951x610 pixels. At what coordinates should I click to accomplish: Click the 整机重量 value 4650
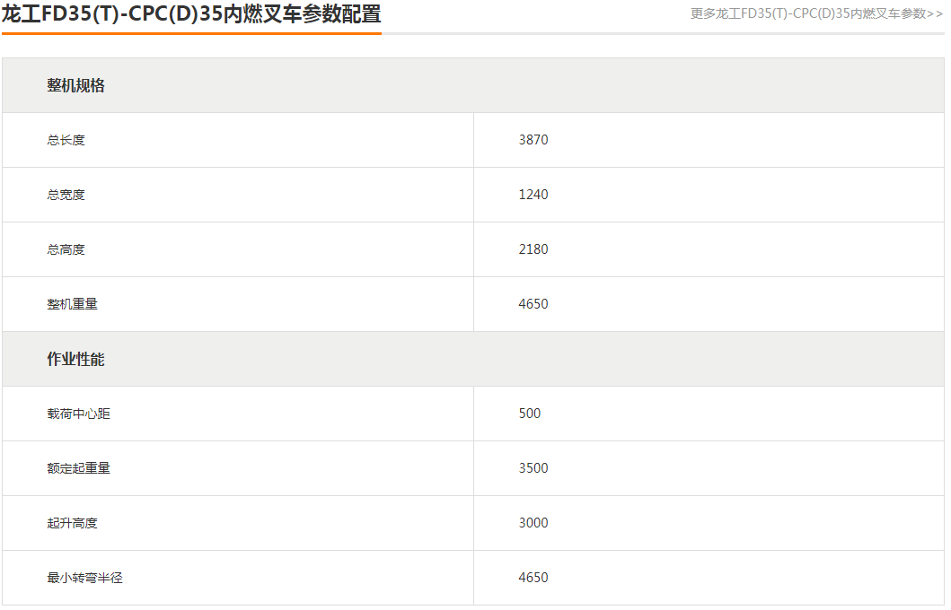coord(533,304)
